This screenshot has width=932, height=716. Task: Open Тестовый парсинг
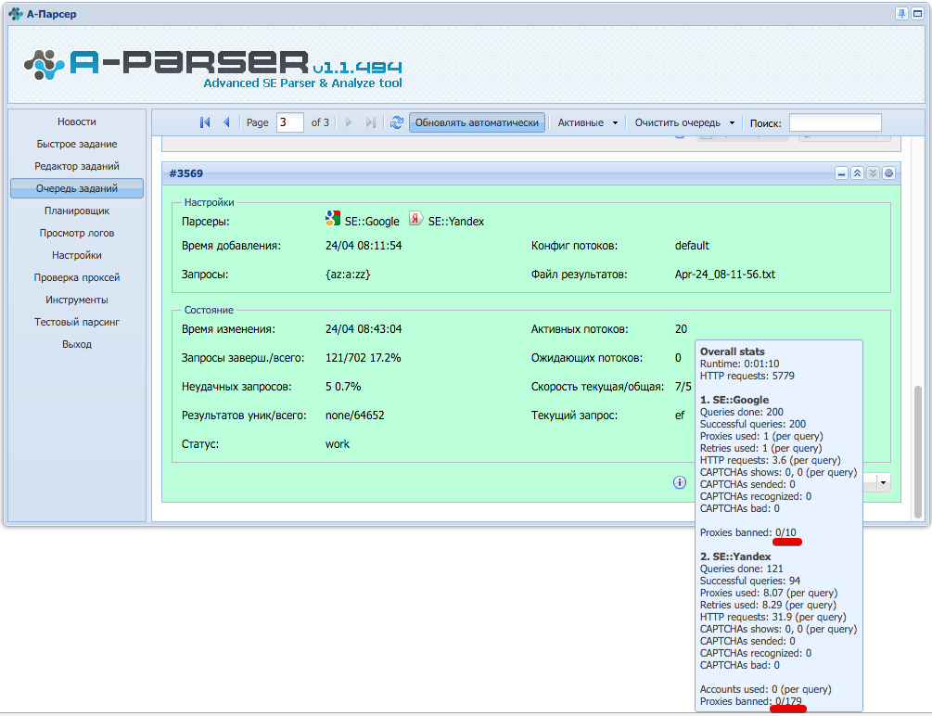coord(77,322)
